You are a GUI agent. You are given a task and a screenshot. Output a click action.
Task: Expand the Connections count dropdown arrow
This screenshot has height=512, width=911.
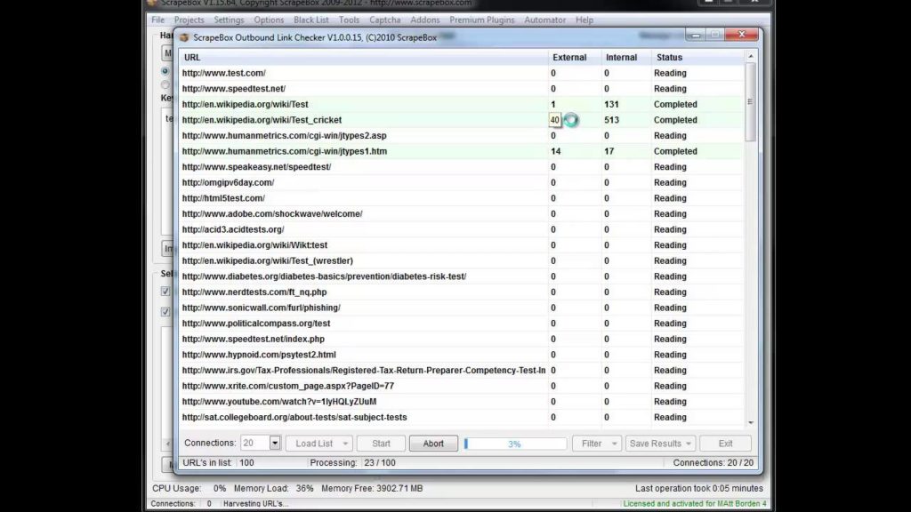click(275, 444)
